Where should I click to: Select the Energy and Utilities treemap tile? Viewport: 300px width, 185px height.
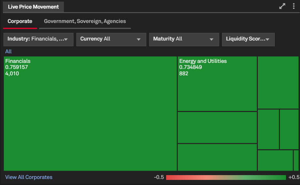[x=217, y=84]
